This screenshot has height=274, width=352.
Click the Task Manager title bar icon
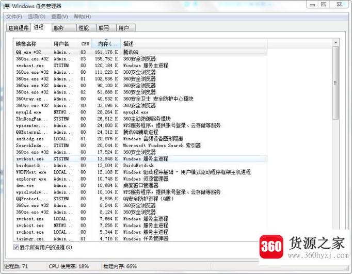point(7,6)
